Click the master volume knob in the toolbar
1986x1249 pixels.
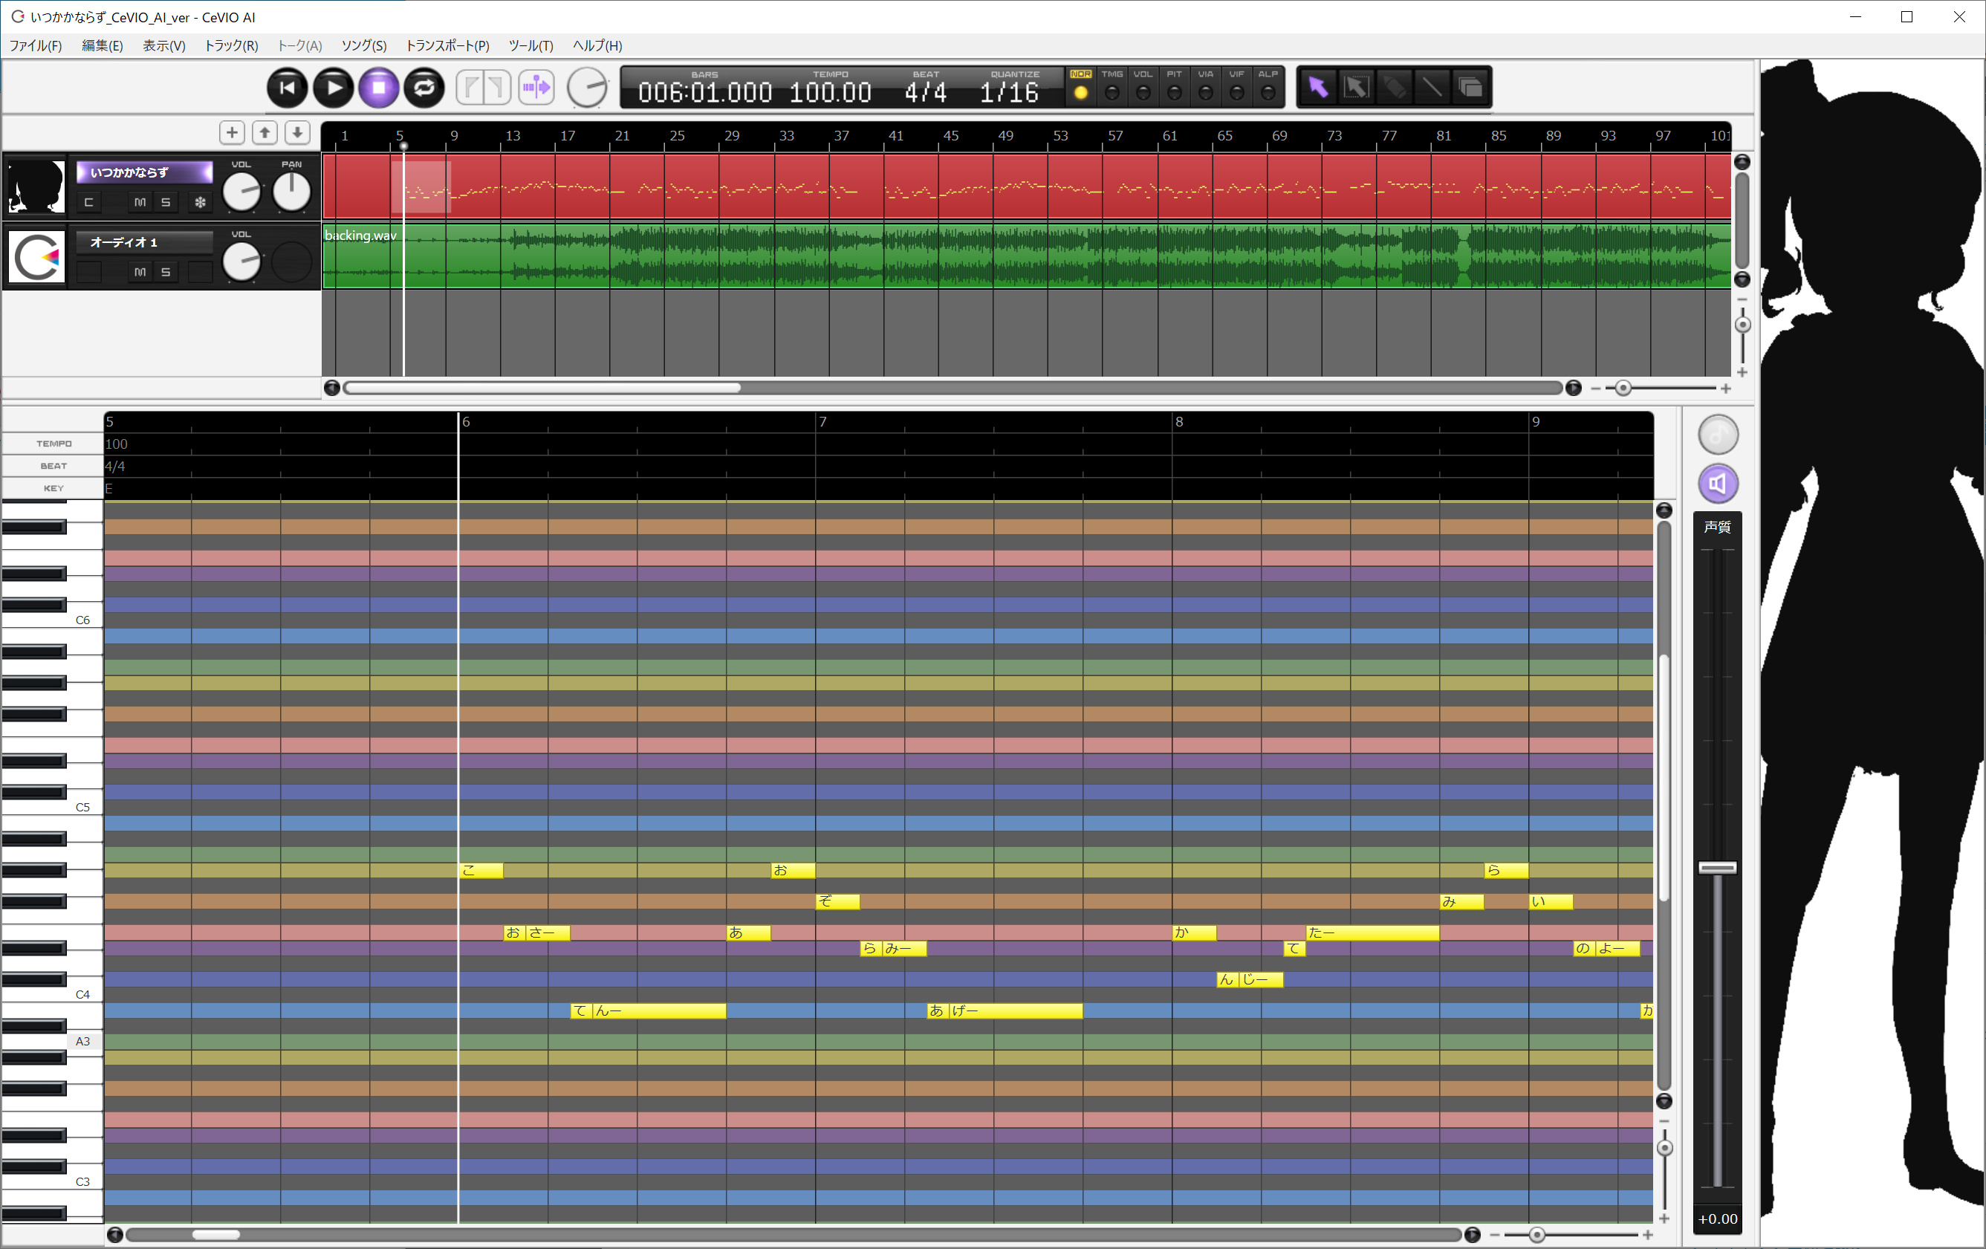point(587,88)
